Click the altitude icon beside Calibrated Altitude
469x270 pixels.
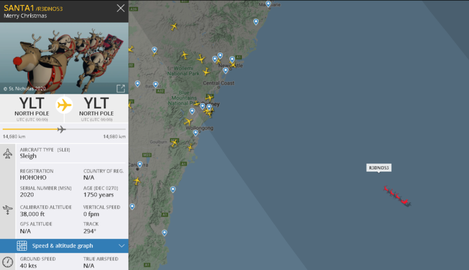coord(8,210)
